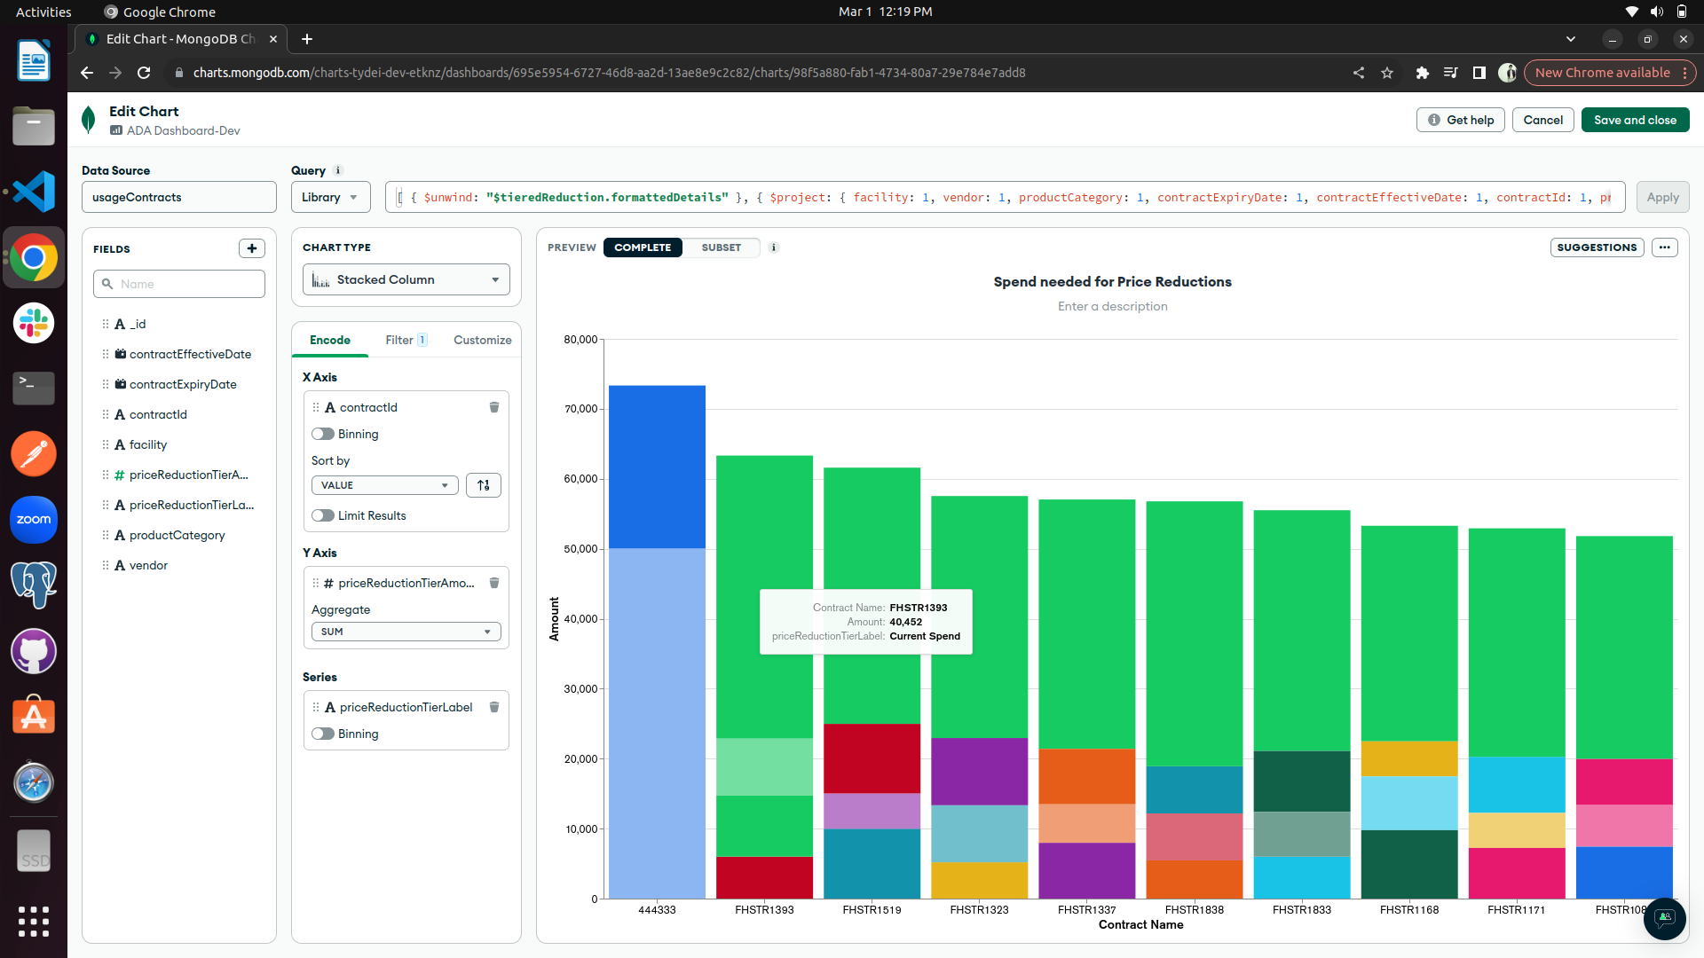Delete contractId from the X Axis
The height and width of the screenshot is (958, 1704).
pos(494,407)
